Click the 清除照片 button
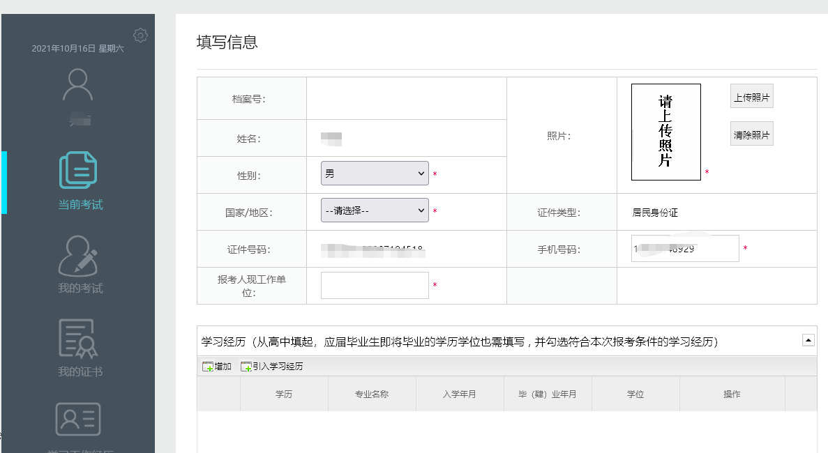 coord(751,135)
